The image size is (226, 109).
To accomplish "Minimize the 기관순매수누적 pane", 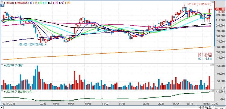I will point(211,91).
